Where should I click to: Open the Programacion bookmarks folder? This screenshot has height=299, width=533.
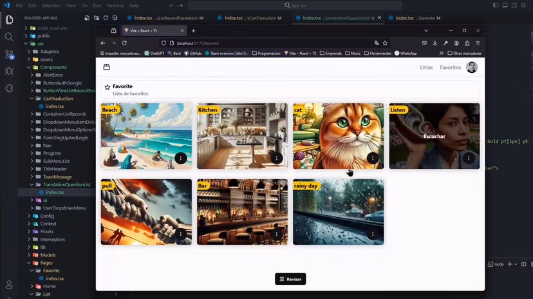pos(266,53)
